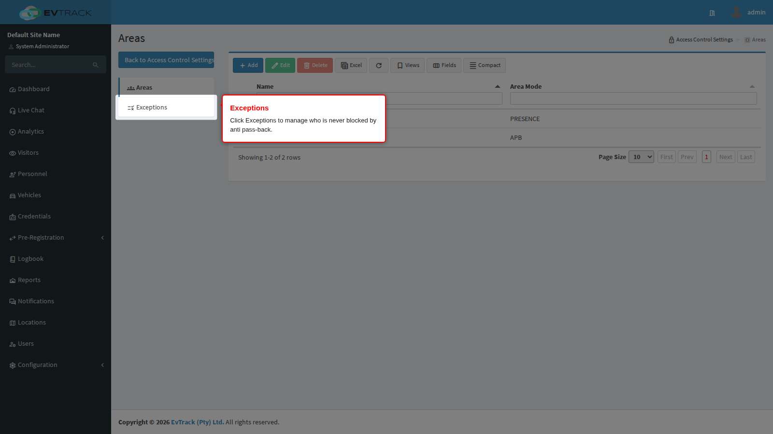Open Users in the sidebar
Image resolution: width=773 pixels, height=434 pixels.
pos(56,344)
